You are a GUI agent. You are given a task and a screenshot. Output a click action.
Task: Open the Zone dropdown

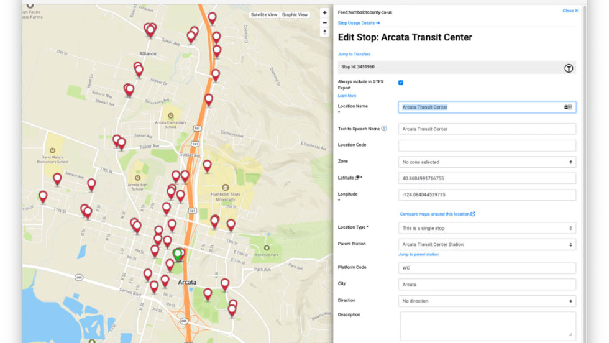487,162
